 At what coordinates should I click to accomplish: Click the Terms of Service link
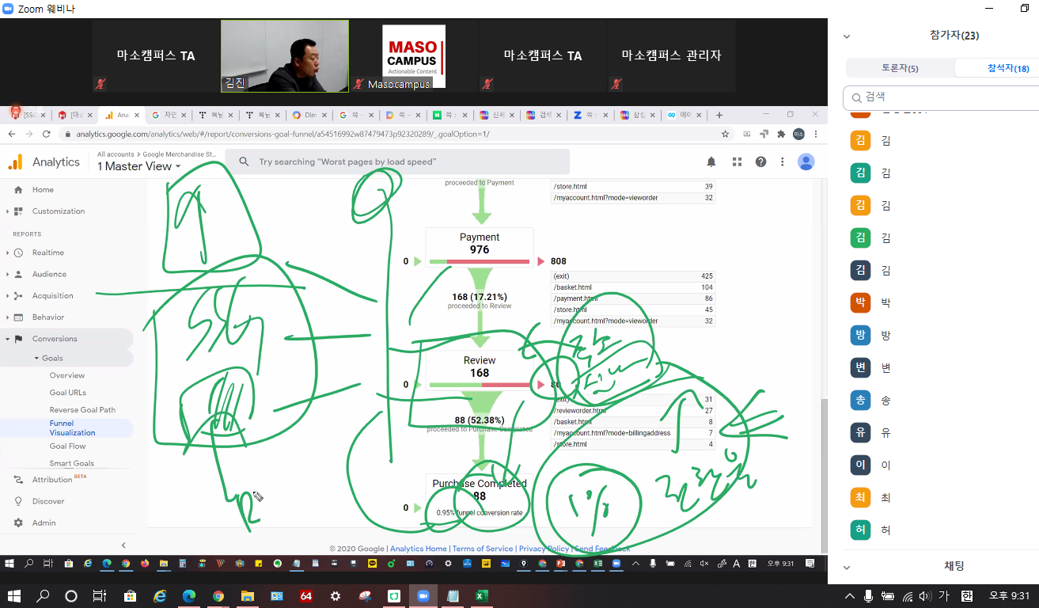tap(483, 549)
